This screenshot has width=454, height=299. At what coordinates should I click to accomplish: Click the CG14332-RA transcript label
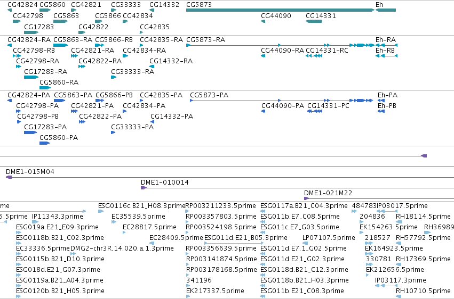tap(171, 61)
